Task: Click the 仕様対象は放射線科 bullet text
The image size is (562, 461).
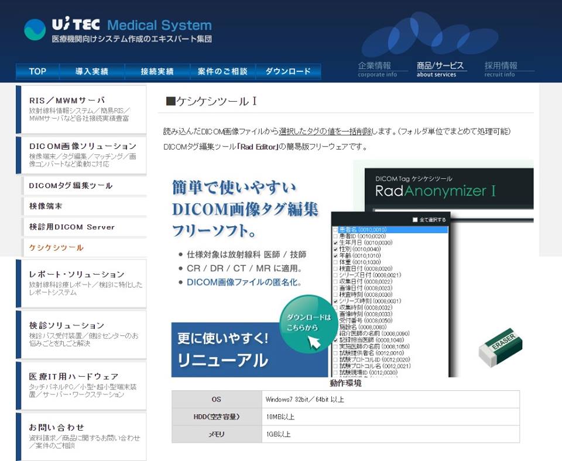Action: tap(246, 254)
